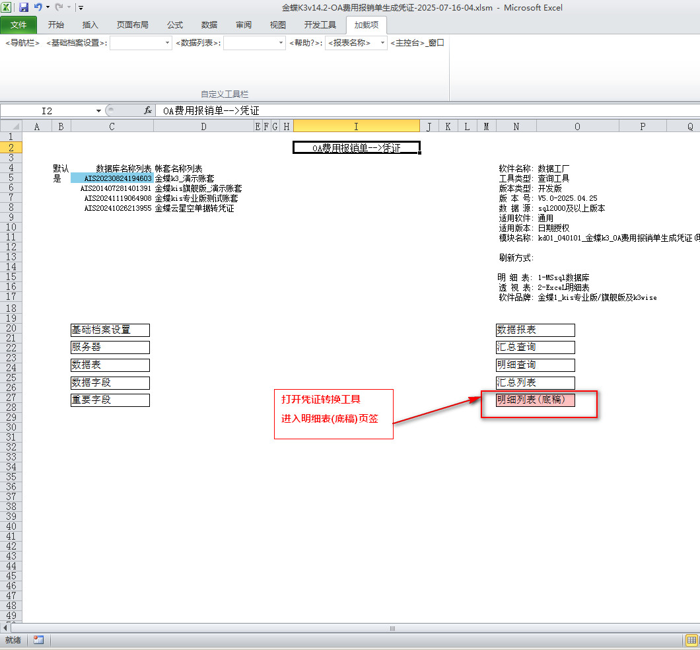The width and height of the screenshot is (700, 650).
Task: Open the 页面布局 ribbon tab
Action: [133, 25]
